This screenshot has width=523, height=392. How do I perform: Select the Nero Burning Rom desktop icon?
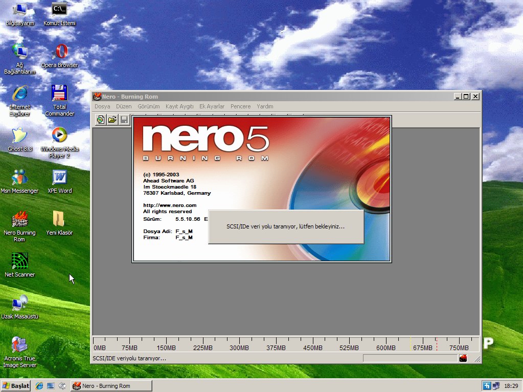click(19, 227)
